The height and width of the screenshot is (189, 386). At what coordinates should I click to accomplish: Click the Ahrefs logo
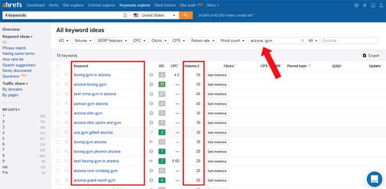pyautogui.click(x=12, y=5)
